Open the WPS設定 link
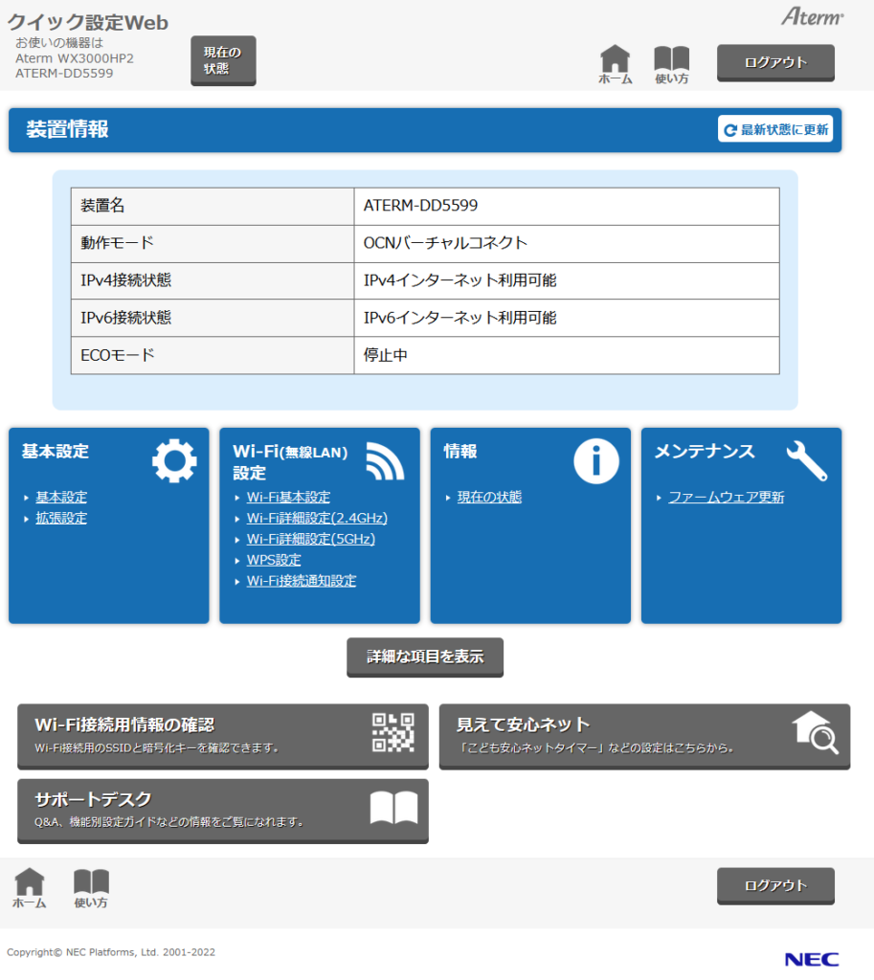Viewport: 874px width, 980px height. [x=274, y=560]
